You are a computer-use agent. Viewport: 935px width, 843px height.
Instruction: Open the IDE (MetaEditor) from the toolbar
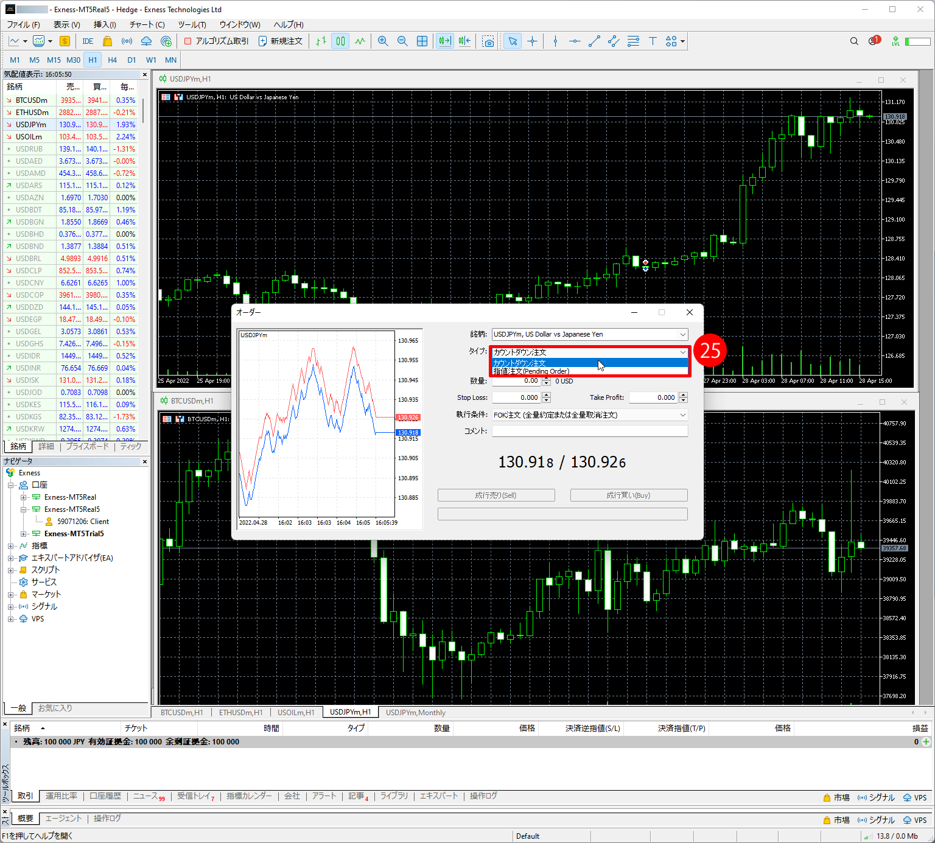88,41
